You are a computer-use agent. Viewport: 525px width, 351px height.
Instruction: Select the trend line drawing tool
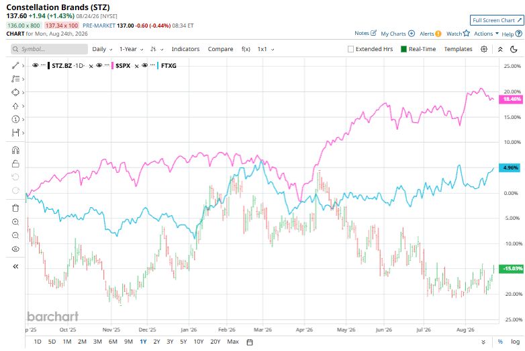pyautogui.click(x=15, y=65)
